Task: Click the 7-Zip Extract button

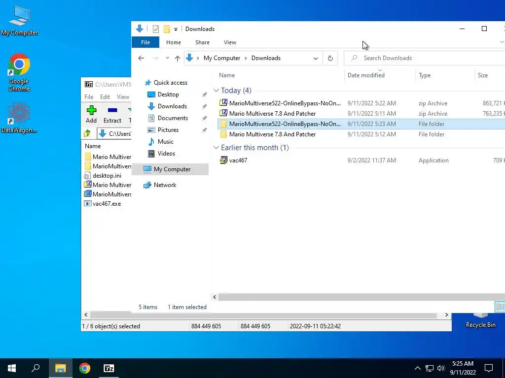Action: [112, 114]
